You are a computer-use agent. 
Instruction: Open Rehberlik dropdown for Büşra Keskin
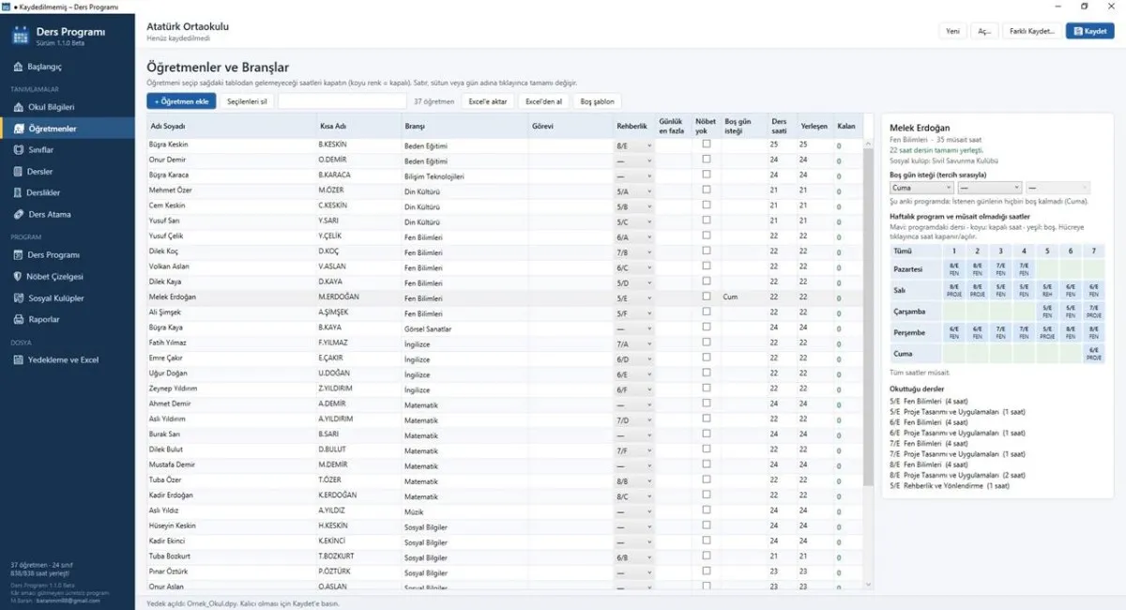633,145
